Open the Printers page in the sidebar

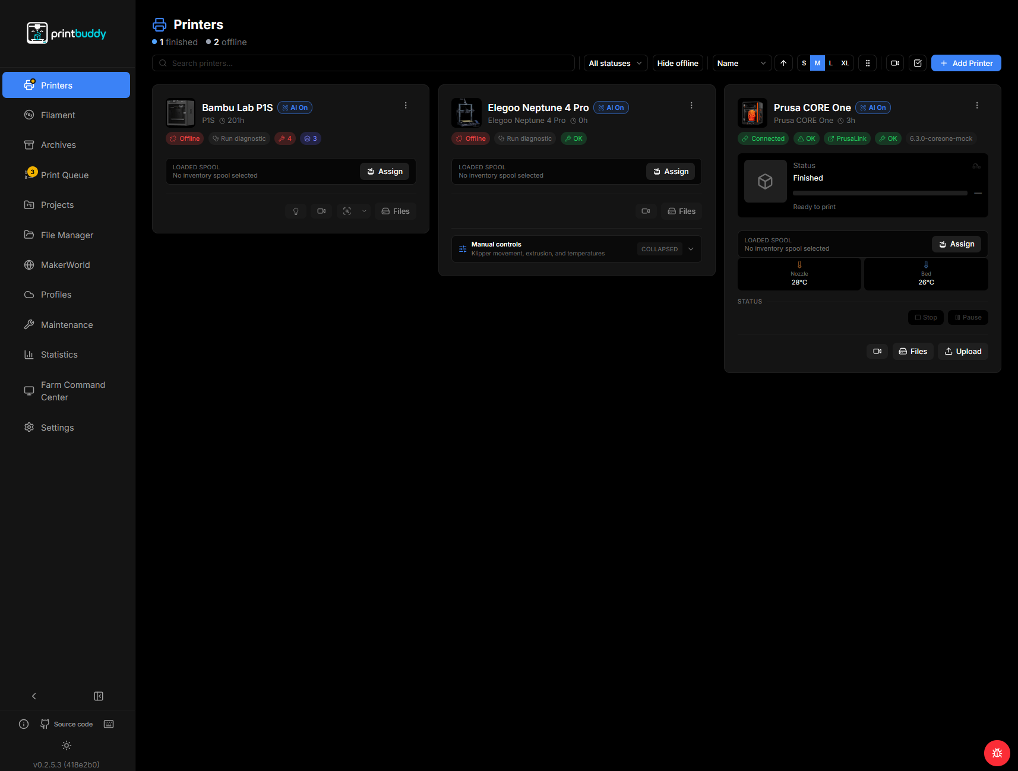pyautogui.click(x=67, y=85)
